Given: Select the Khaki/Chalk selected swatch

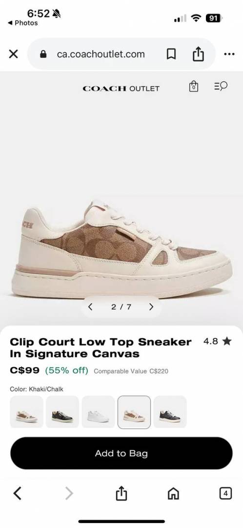Looking at the screenshot, I should click(x=134, y=412).
